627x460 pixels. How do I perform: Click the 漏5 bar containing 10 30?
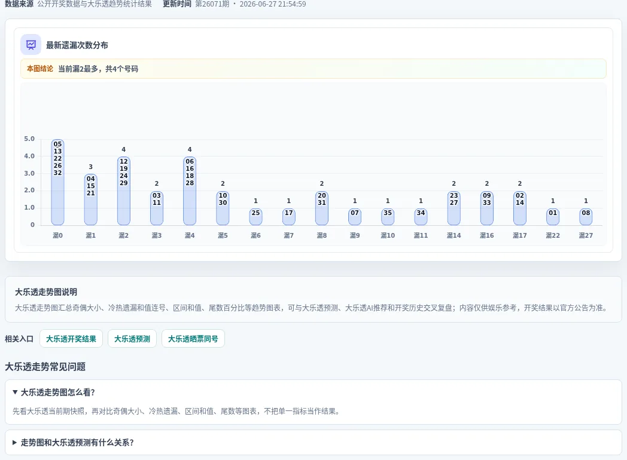223,208
